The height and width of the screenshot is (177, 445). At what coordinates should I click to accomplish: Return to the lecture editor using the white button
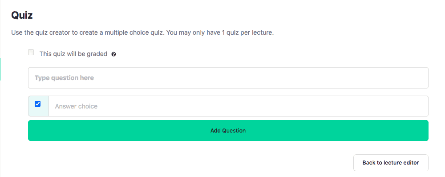391,163
